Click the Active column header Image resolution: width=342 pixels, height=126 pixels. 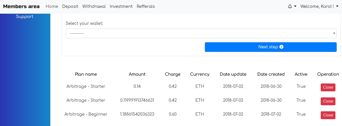[x=301, y=74]
